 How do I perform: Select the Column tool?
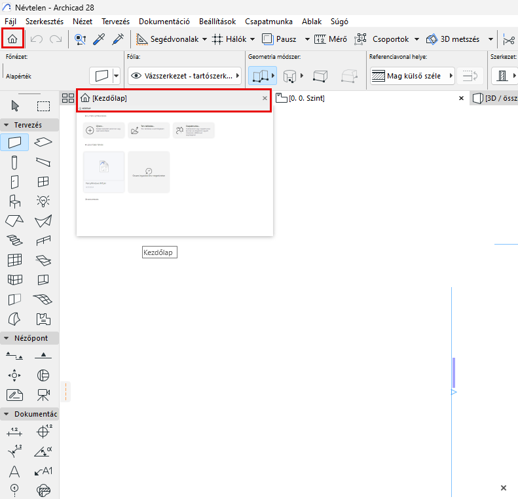click(14, 162)
